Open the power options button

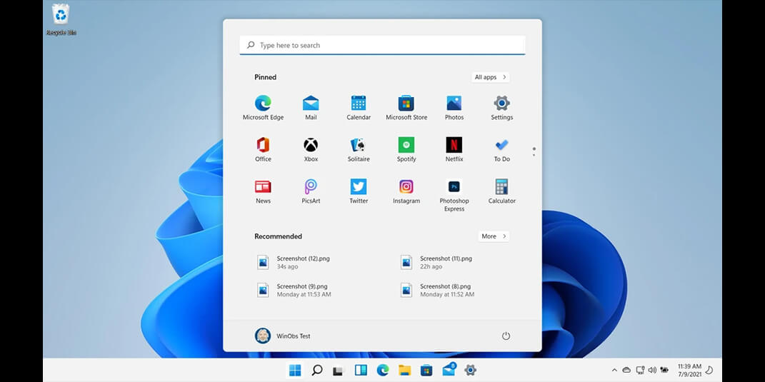coord(506,336)
